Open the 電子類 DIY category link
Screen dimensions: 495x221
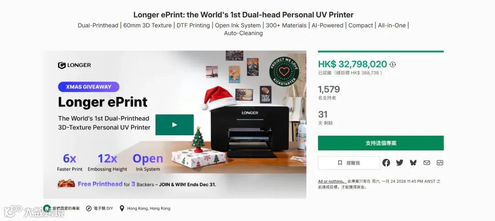tap(103, 208)
